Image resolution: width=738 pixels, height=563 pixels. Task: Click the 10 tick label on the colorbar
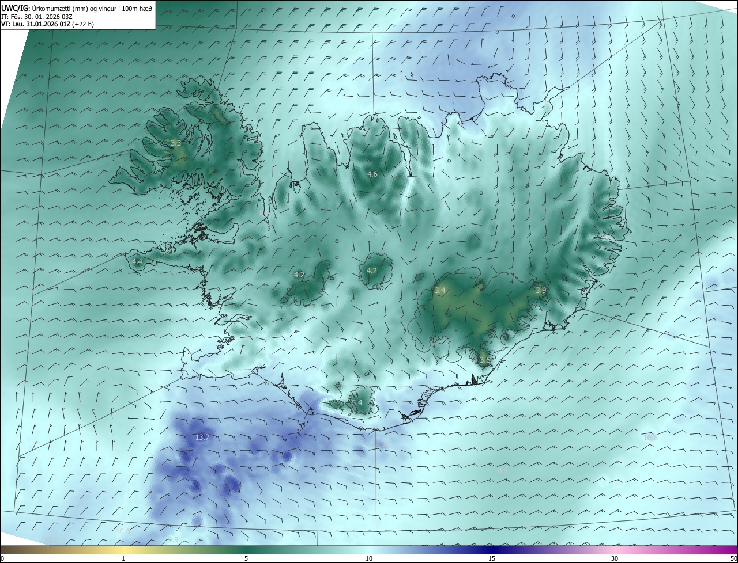[369, 559]
